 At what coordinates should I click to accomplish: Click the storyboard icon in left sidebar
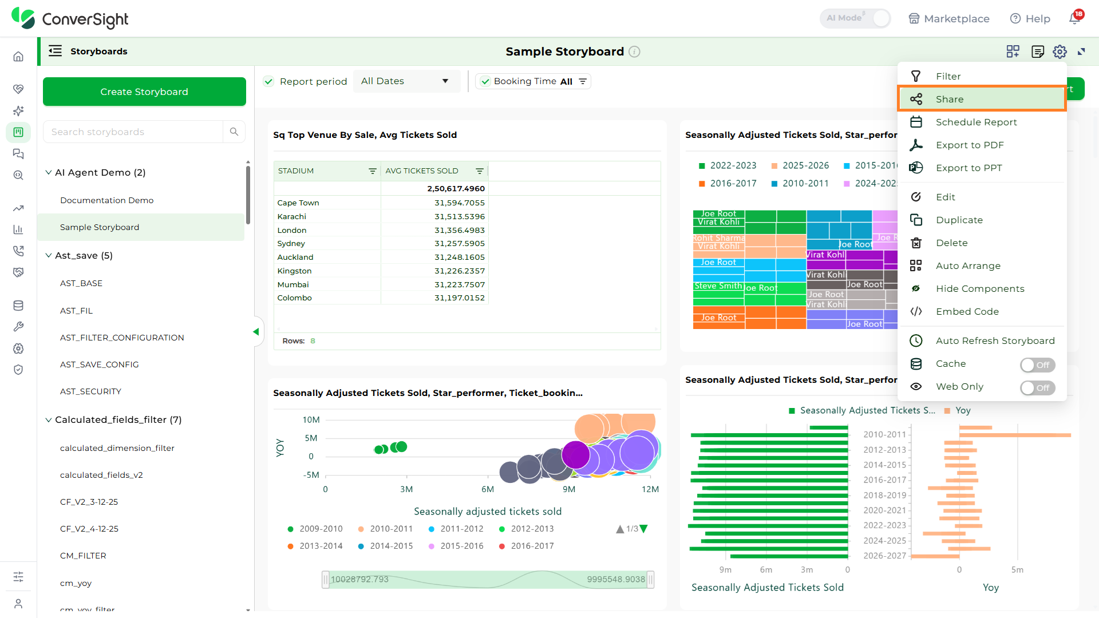point(18,132)
